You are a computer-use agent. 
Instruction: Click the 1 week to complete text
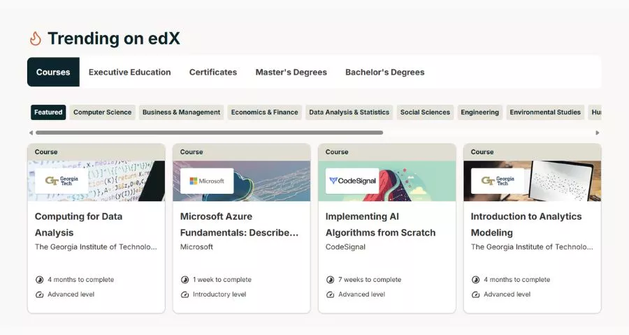point(222,280)
